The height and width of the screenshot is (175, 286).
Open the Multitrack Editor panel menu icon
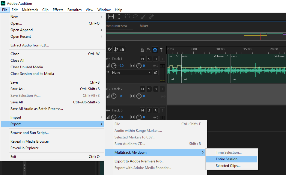[x=132, y=26]
